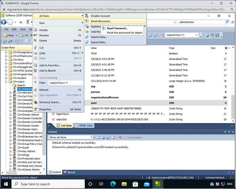The width and height of the screenshot is (236, 189).
Task: Click the Windows Start button
Action: coord(6,184)
